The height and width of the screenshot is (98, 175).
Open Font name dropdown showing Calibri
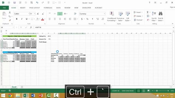[x=29, y=14]
